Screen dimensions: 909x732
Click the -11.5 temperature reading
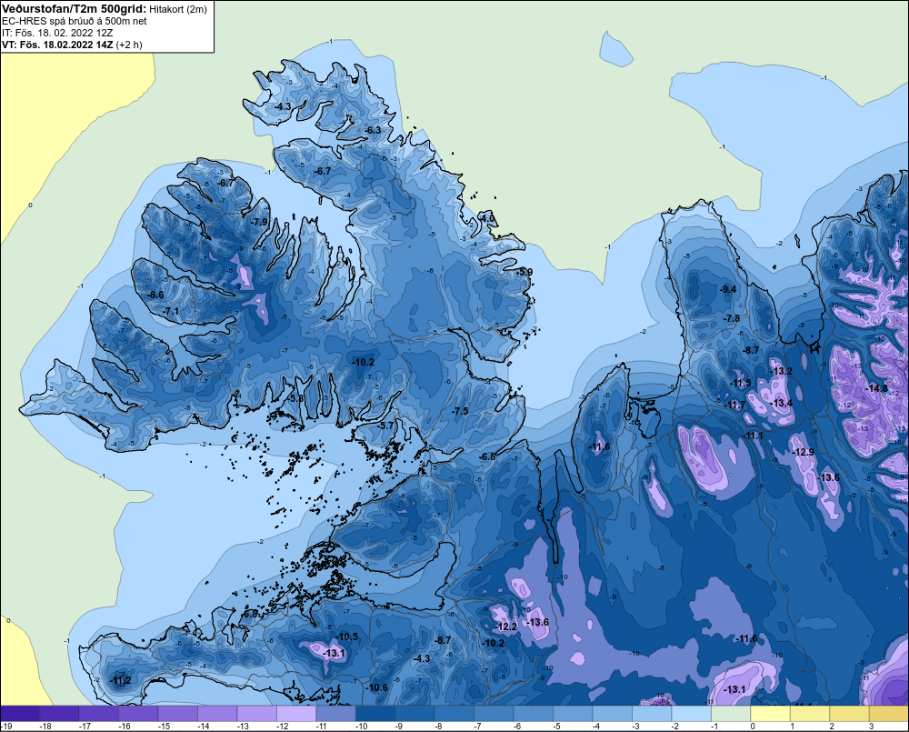point(740,383)
